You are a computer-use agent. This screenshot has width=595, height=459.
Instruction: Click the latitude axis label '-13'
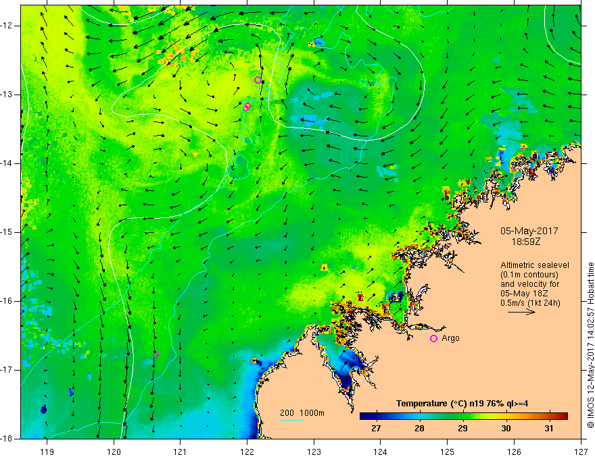[x=7, y=94]
